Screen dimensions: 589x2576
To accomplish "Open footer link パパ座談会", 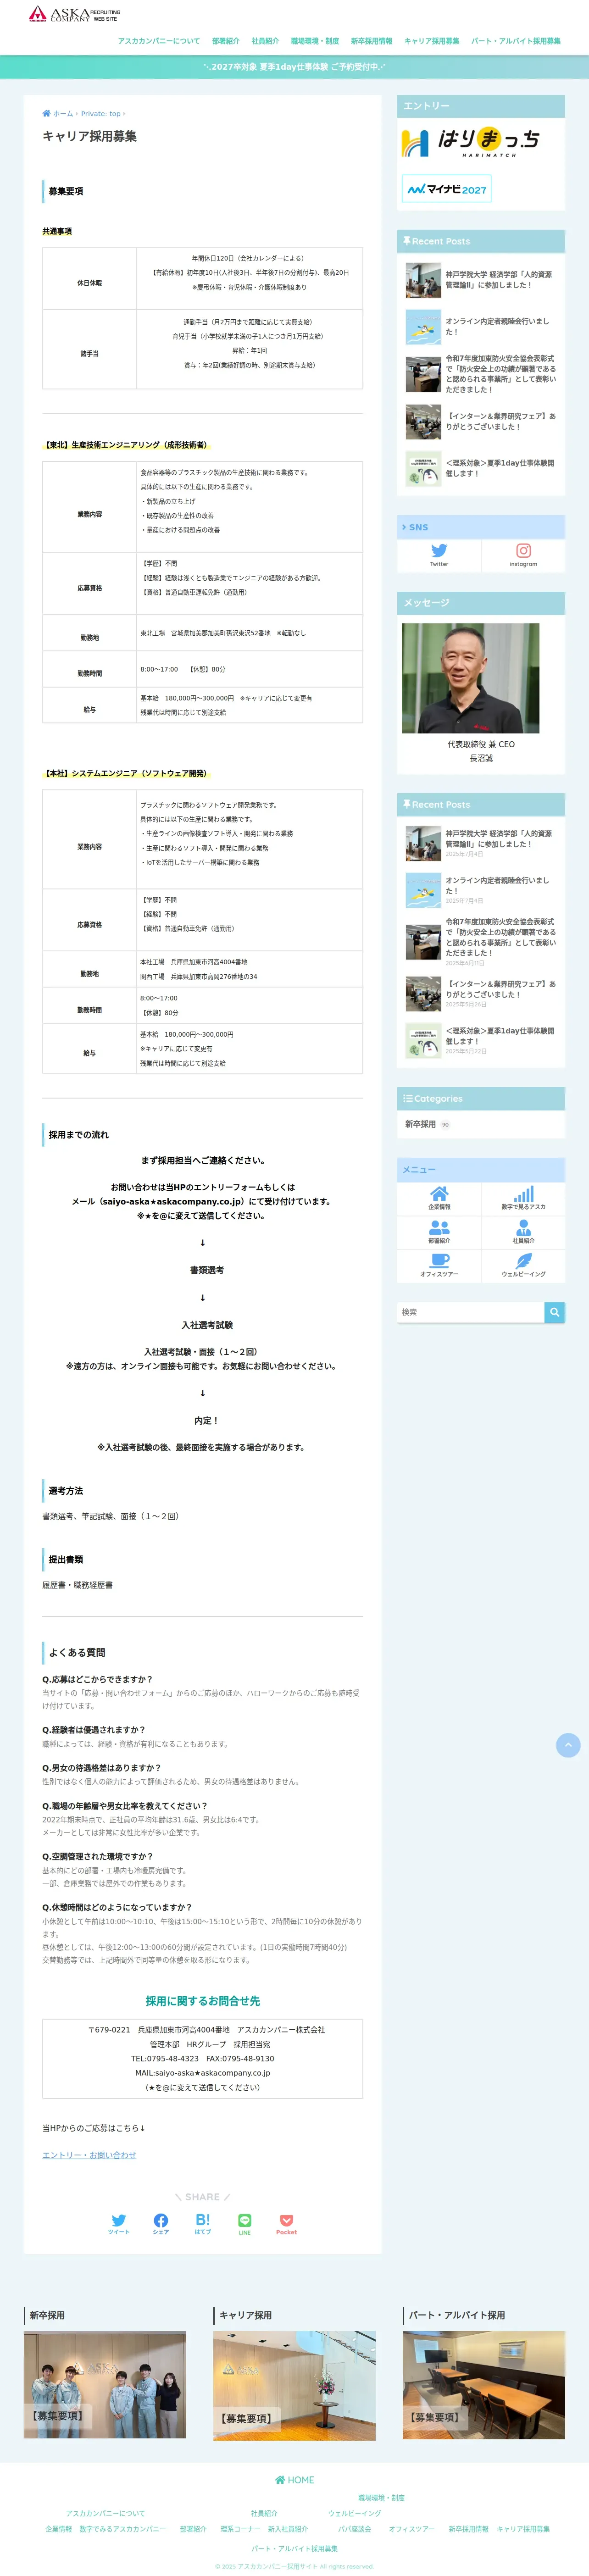I will 354,2529.
